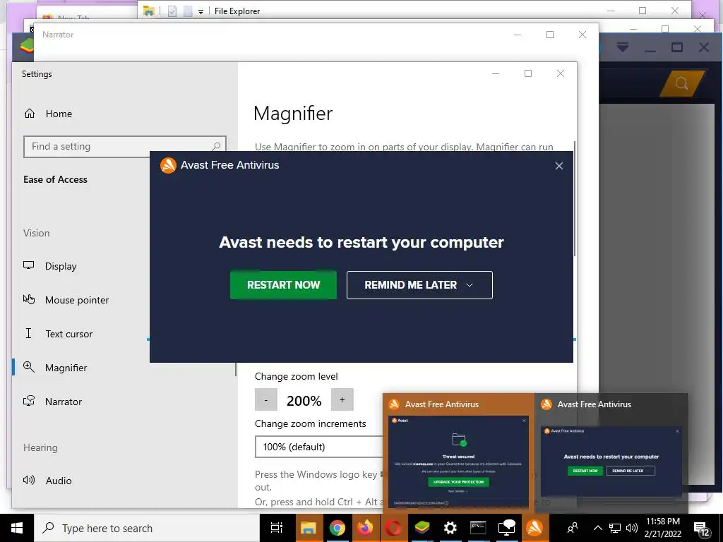Click the Audio speaker icon in sidebar
723x542 pixels.
[28, 480]
